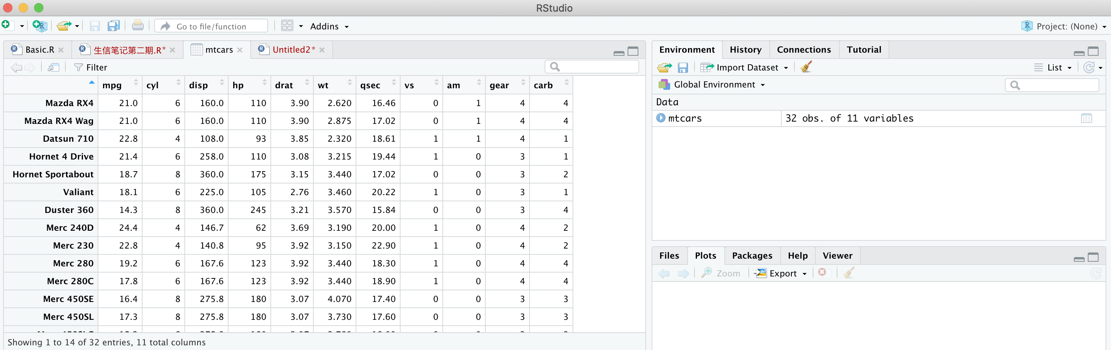
Task: Click the Zoom button in Plots pane
Action: [x=721, y=273]
